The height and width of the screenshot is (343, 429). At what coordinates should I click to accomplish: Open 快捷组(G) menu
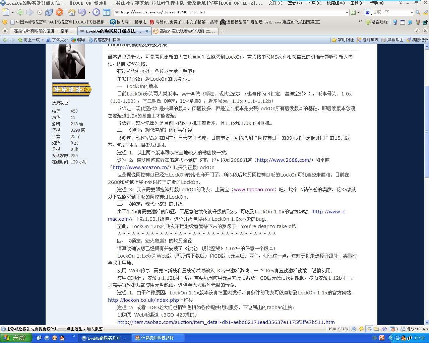pyautogui.click(x=336, y=3)
